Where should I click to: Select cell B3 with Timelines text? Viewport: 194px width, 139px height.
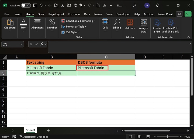click(x=51, y=73)
